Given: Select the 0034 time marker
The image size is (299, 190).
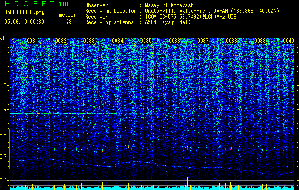Looking at the screenshot, I should 117,41.
